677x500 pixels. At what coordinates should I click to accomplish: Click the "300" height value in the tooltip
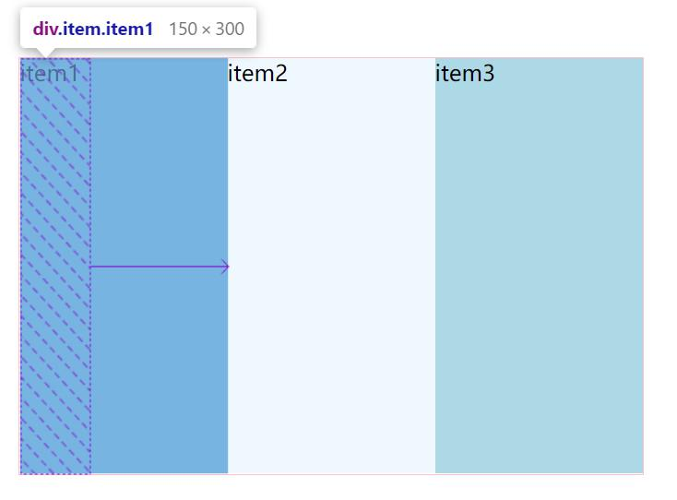[x=230, y=29]
